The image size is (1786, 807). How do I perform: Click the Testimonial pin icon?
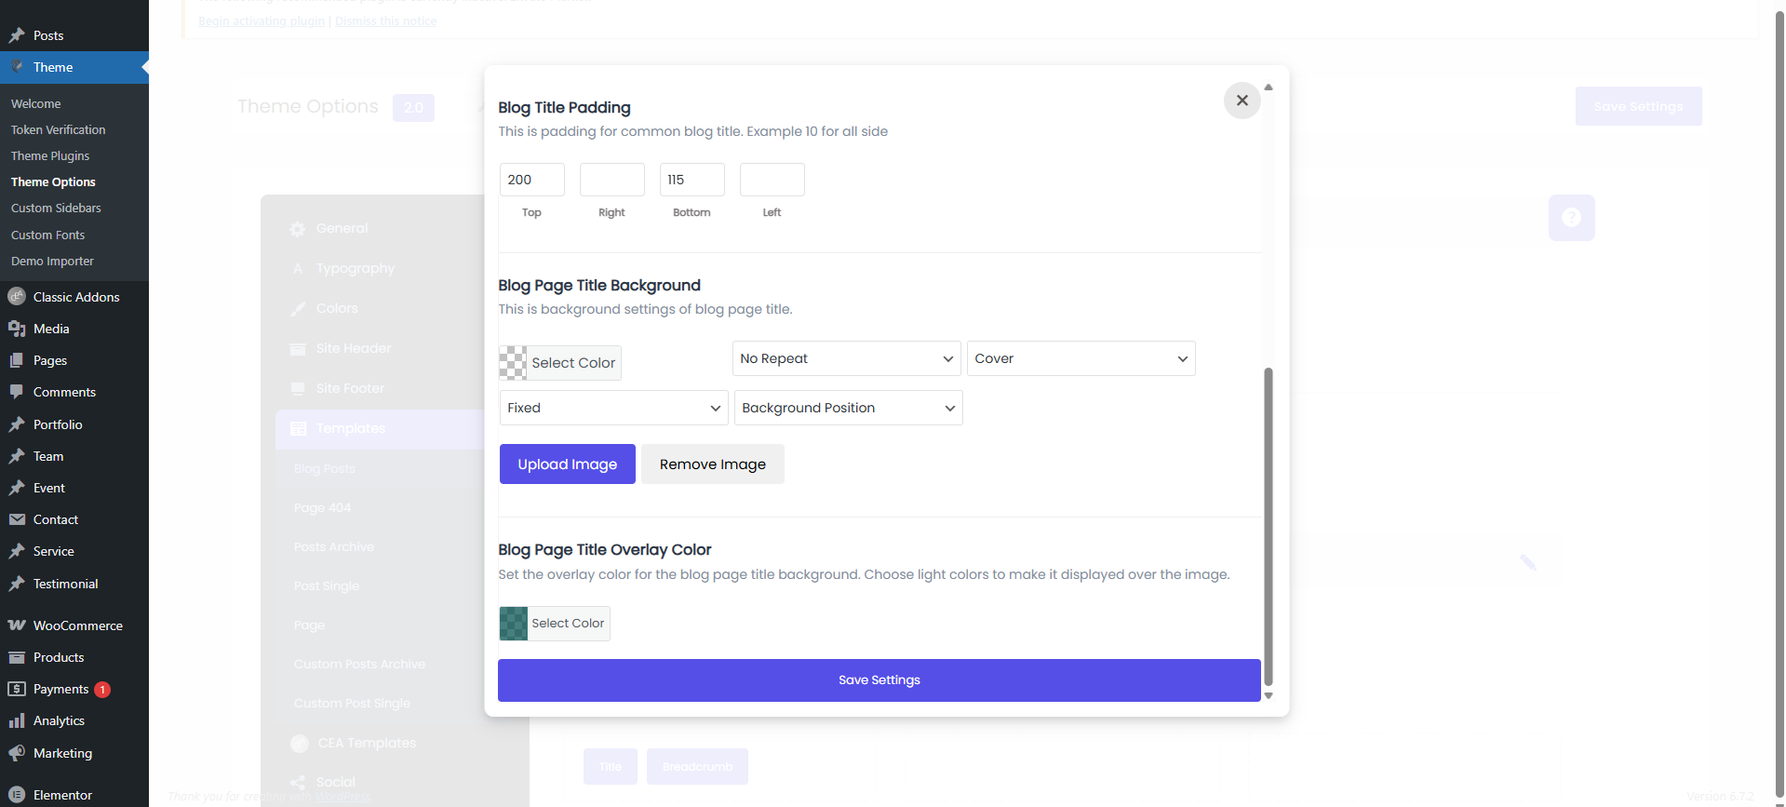(17, 584)
